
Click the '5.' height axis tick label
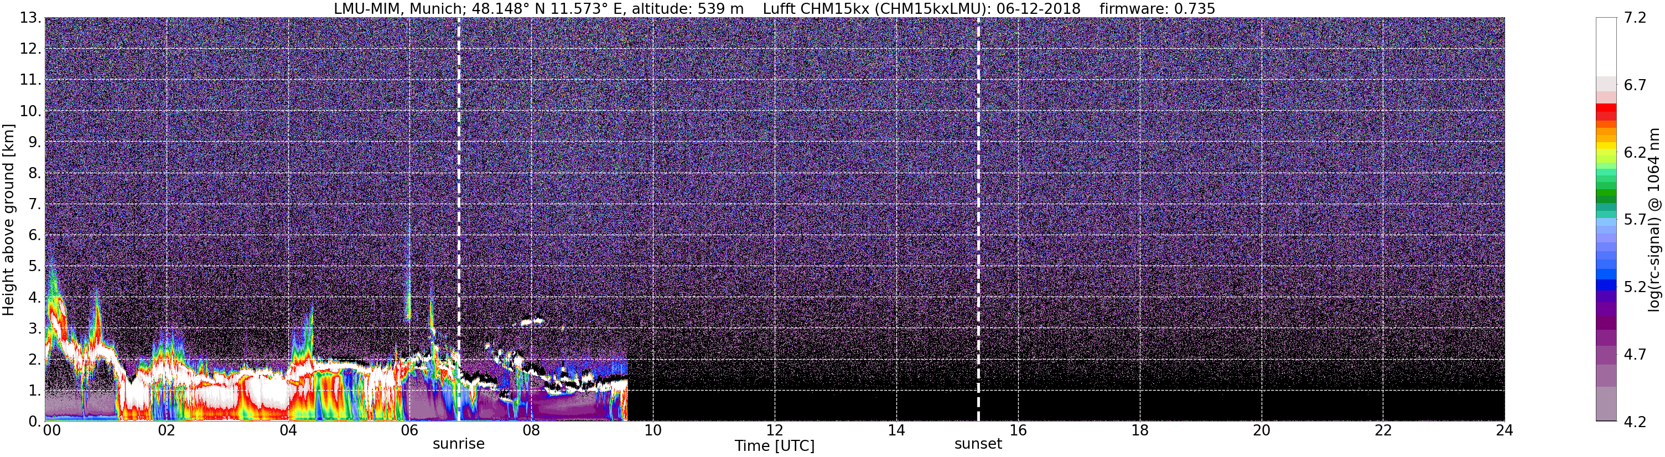pyautogui.click(x=34, y=266)
